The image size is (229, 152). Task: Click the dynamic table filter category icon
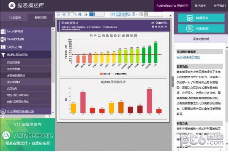point(3,112)
